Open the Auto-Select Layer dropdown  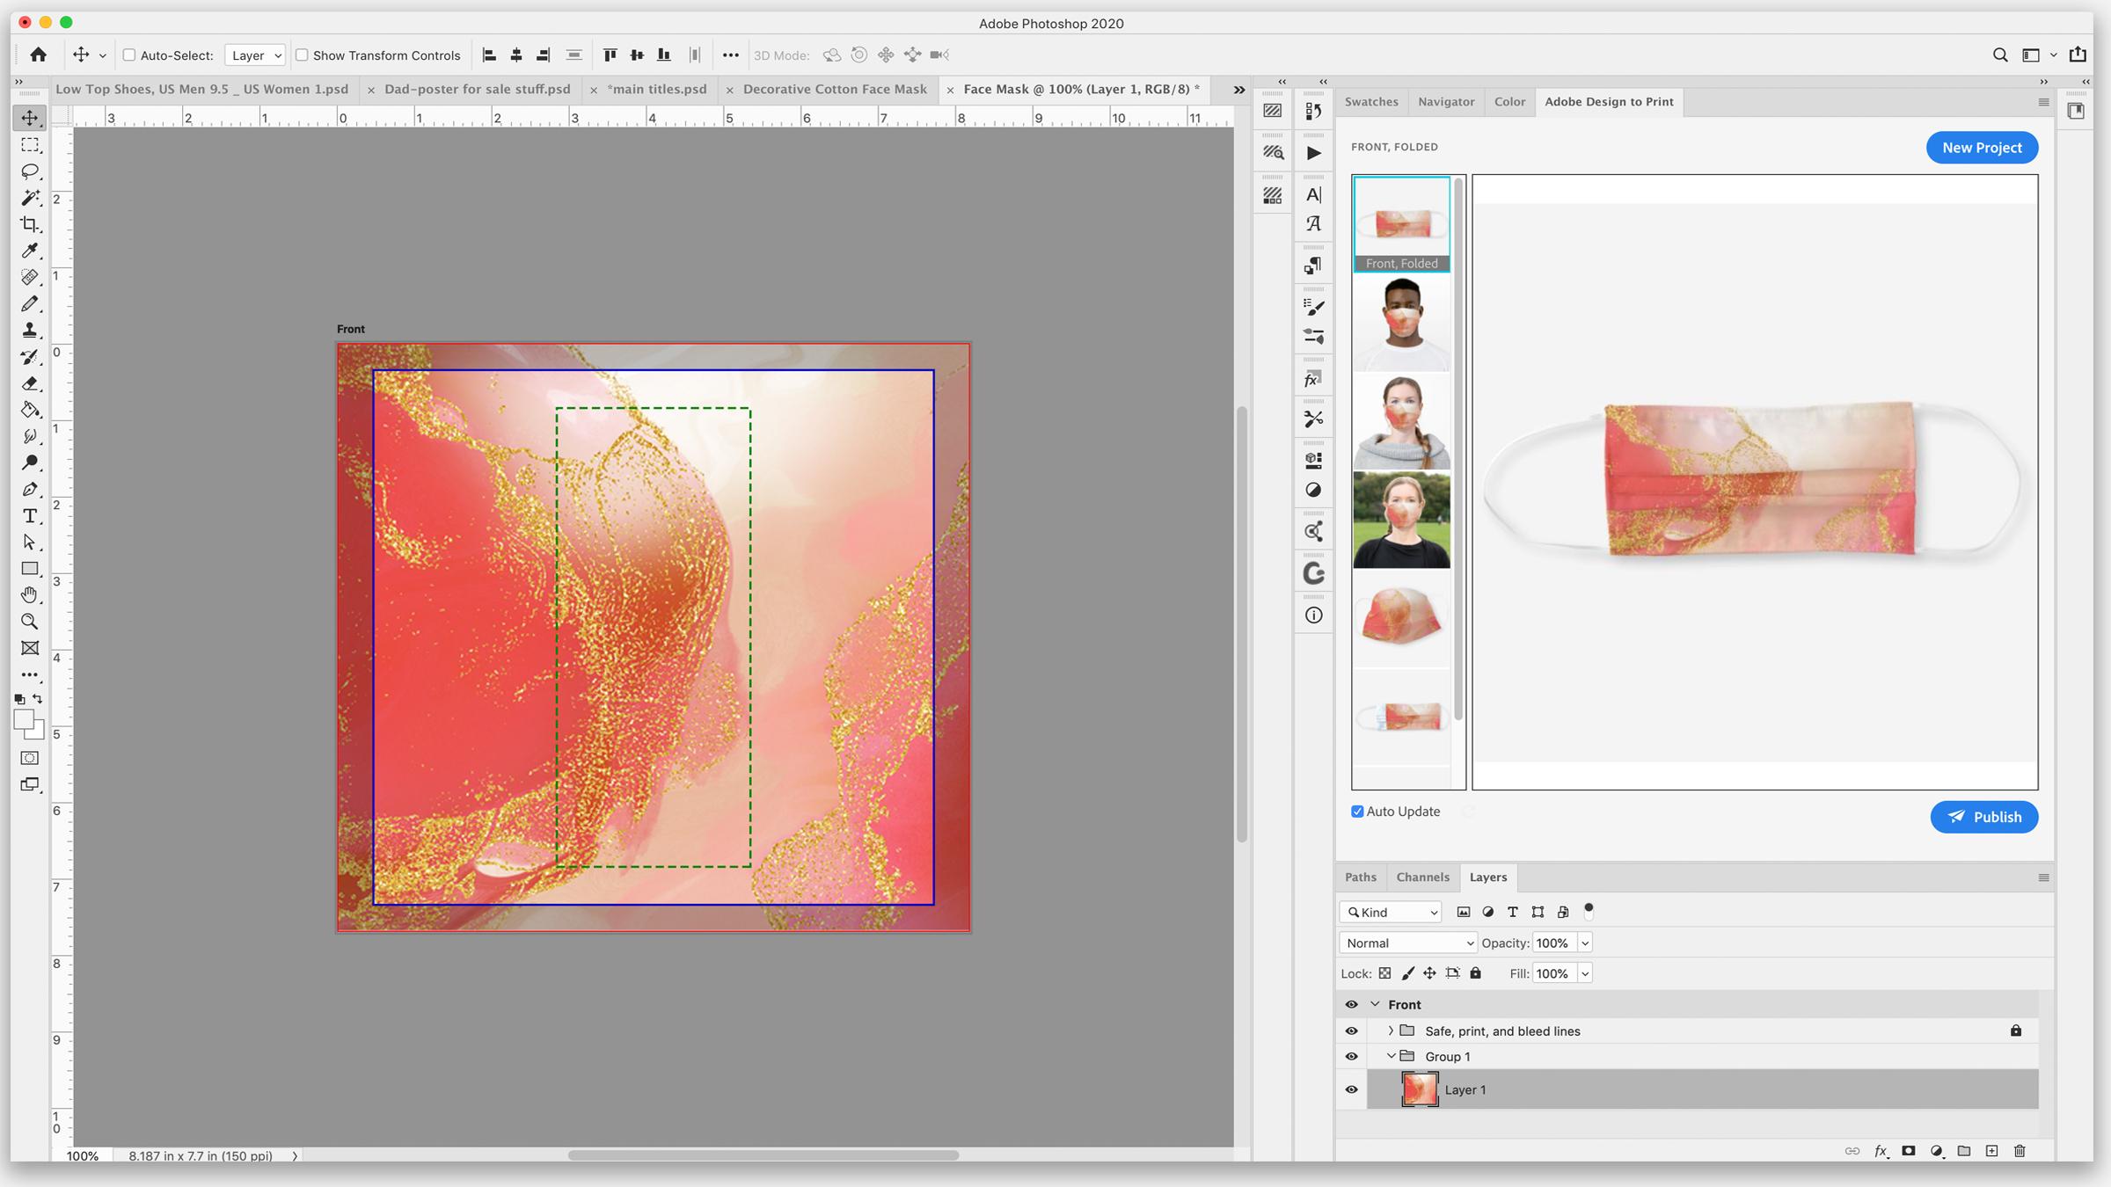pyautogui.click(x=255, y=55)
